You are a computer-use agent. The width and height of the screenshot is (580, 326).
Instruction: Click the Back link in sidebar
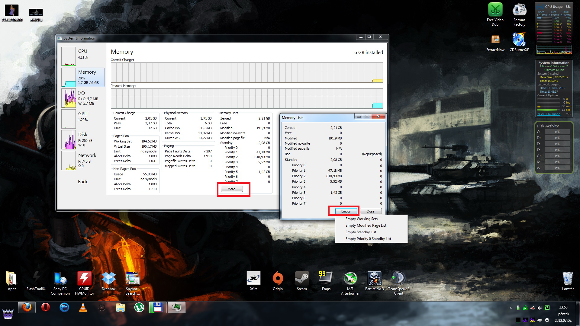pos(83,181)
